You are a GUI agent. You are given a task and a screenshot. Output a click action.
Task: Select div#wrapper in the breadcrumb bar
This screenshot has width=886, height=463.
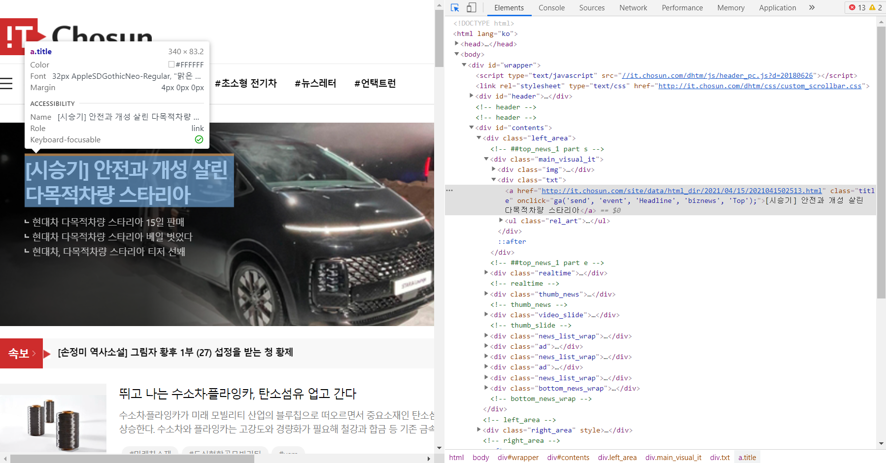(x=518, y=458)
